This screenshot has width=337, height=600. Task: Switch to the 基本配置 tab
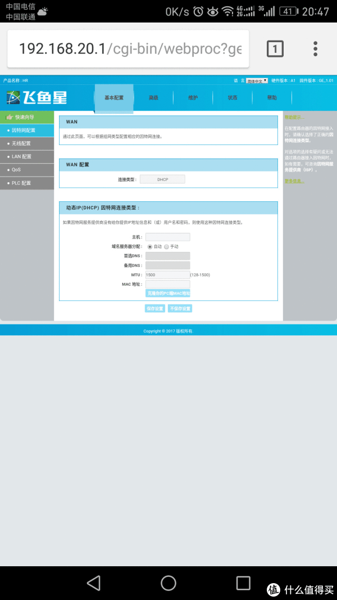pos(114,98)
